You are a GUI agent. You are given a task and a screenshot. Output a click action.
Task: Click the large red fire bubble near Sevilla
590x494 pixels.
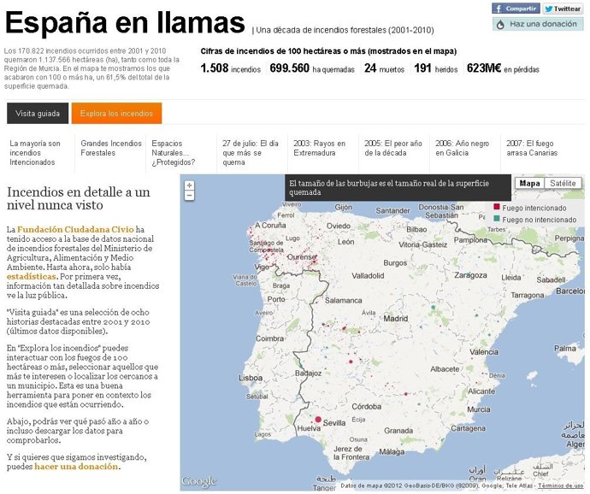pyautogui.click(x=318, y=419)
